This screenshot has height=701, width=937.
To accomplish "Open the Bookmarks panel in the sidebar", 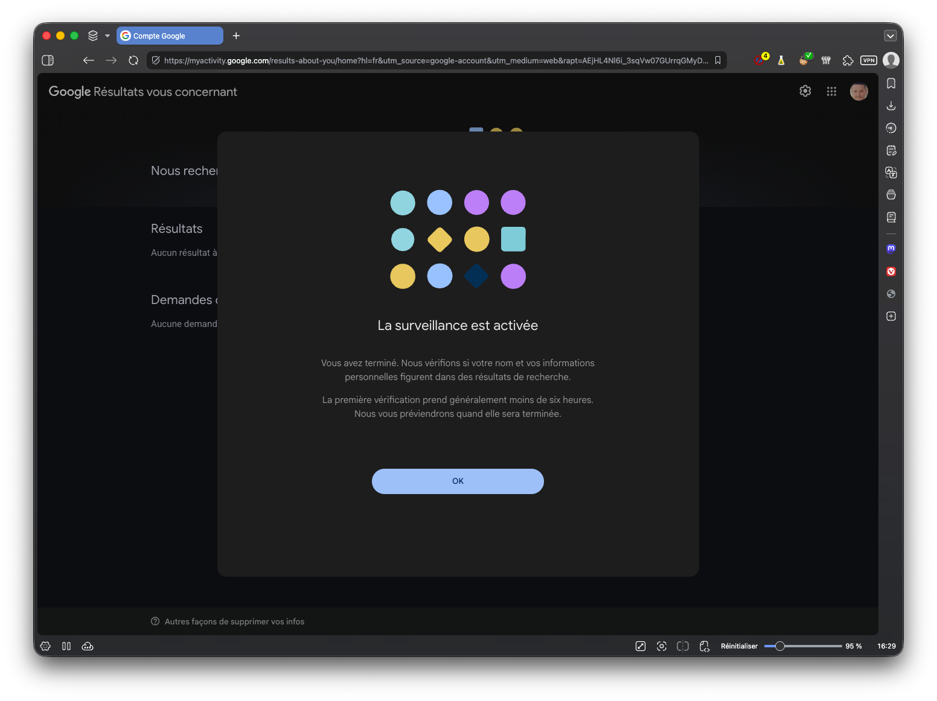I will tap(891, 83).
